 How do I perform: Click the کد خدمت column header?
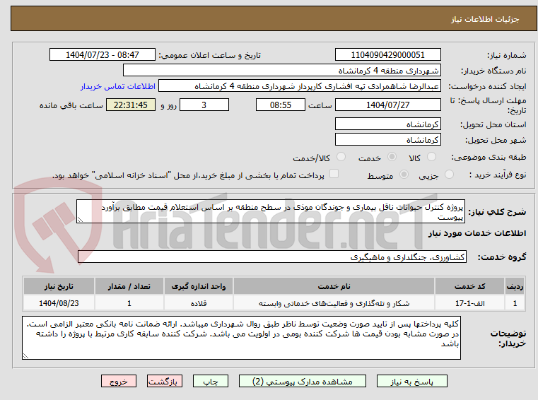click(x=469, y=286)
